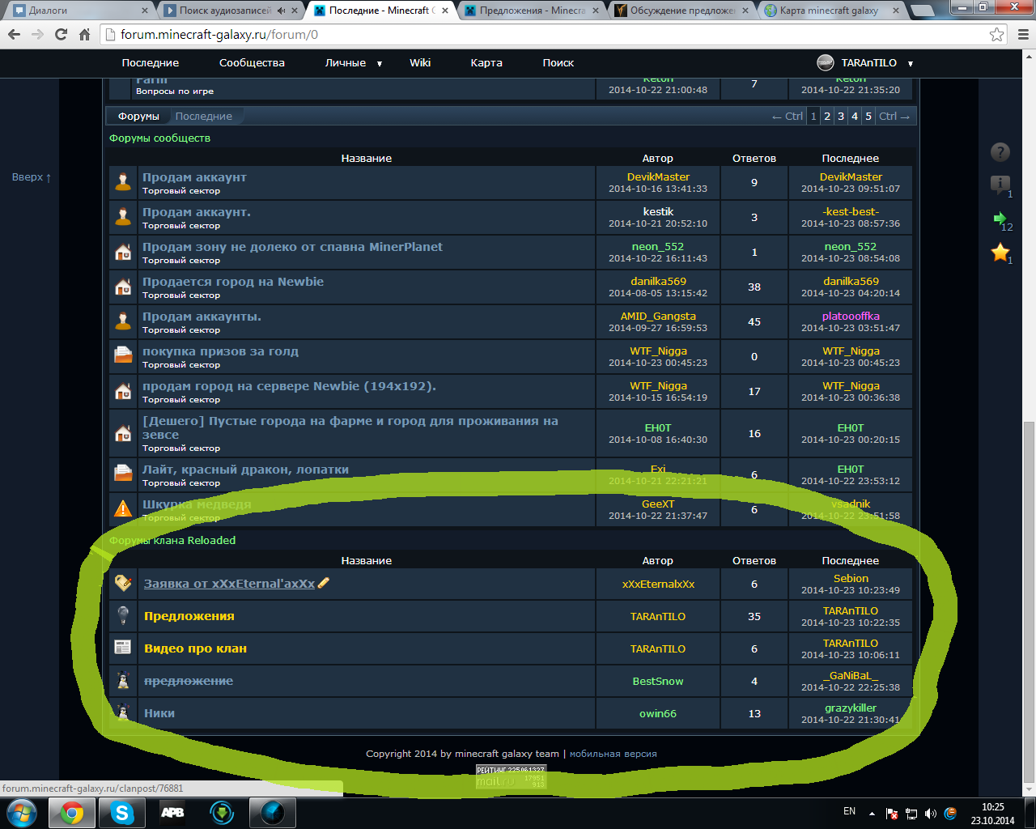The image size is (1036, 829).
Task: Open author profile 'owin66'
Action: pyautogui.click(x=658, y=713)
